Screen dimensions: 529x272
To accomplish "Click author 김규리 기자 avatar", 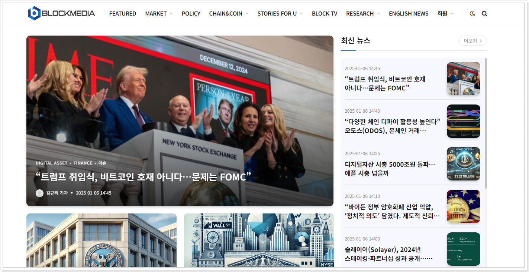I will pos(39,193).
